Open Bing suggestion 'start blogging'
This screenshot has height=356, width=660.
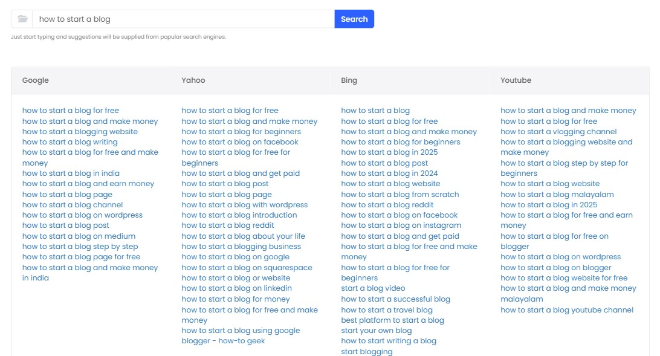coord(367,351)
